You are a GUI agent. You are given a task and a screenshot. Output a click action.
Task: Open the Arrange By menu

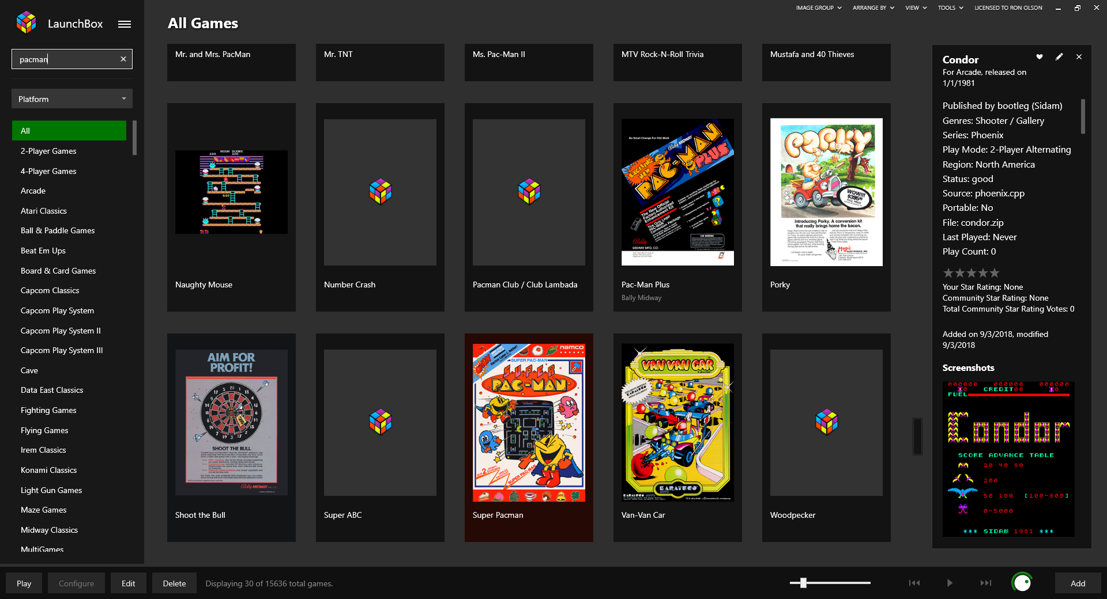[873, 8]
